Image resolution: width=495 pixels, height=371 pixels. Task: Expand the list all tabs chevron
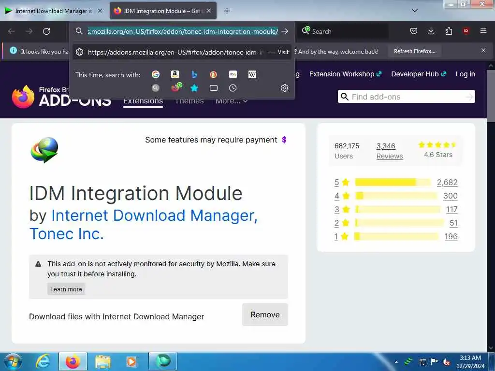click(415, 11)
